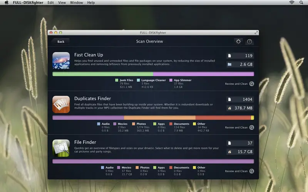Open Spotlight search icon in menu bar
Viewport: 308px width, 192px height.
[301, 3]
